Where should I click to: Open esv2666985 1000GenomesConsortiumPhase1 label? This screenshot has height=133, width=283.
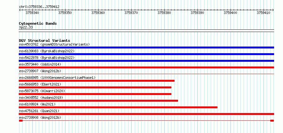coord(57,78)
